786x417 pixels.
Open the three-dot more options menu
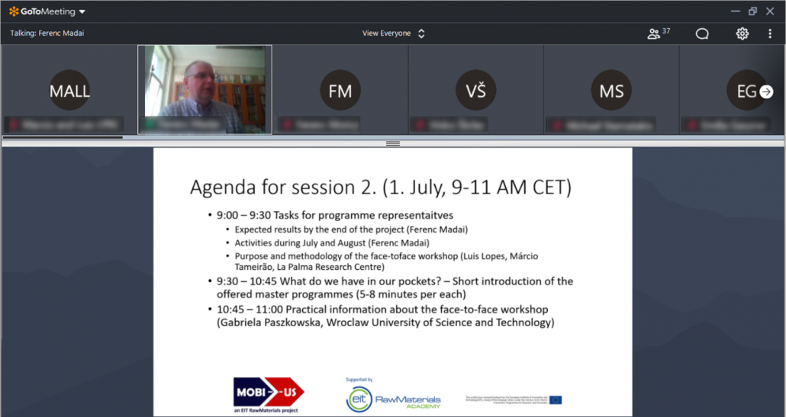coord(770,34)
